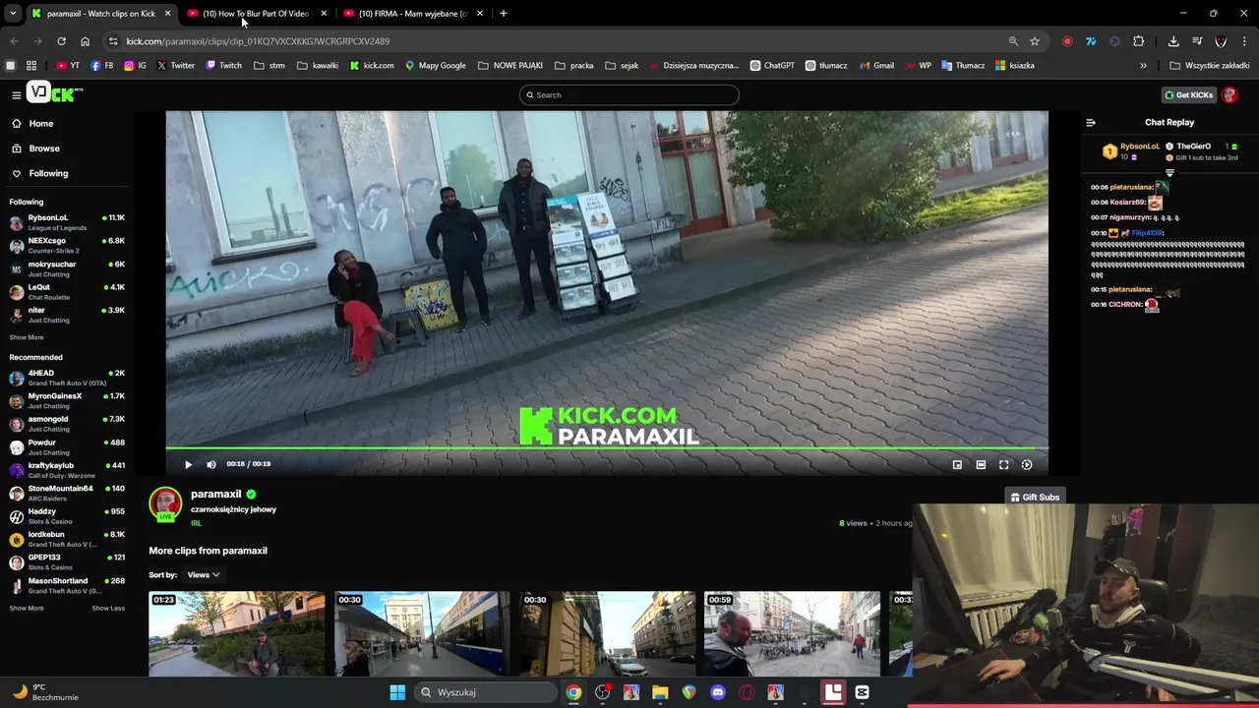The image size is (1259, 708).
Task: Open the Twitch bookmark
Action: [223, 66]
